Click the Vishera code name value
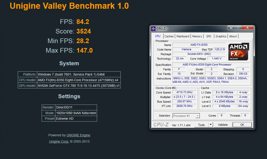 (186, 49)
